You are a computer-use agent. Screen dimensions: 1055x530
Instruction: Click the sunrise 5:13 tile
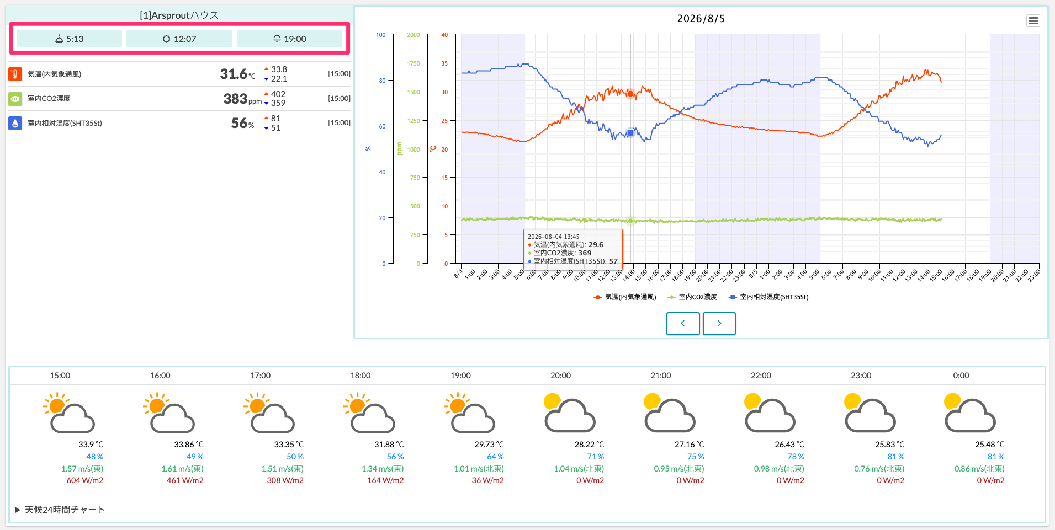[69, 39]
